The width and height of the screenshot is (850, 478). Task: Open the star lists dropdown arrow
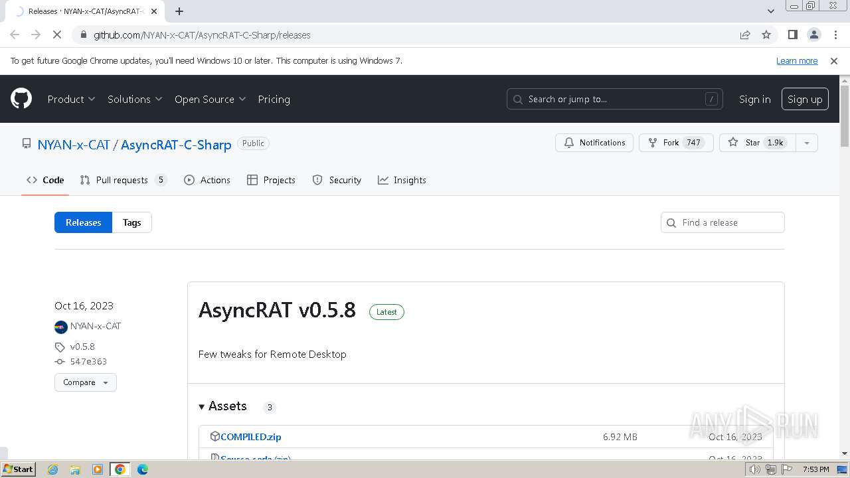point(806,143)
